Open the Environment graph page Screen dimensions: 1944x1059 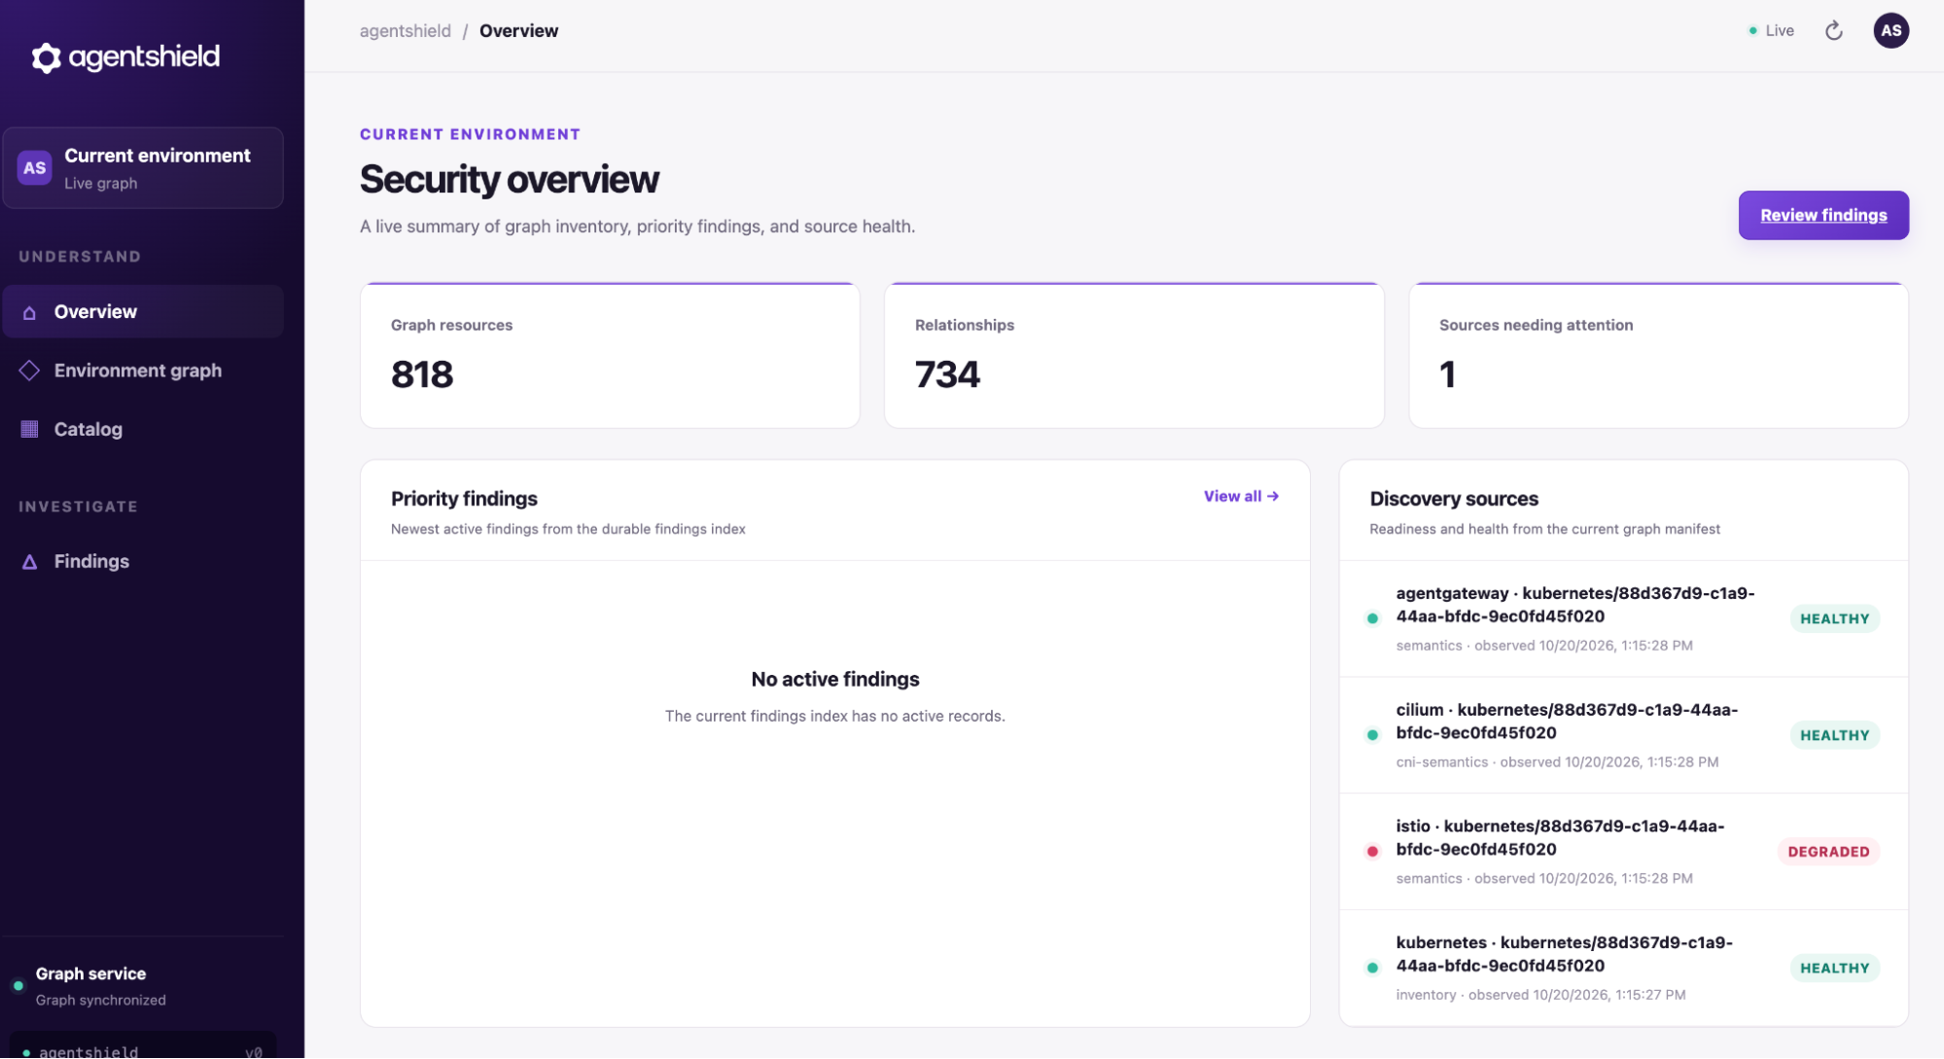(143, 371)
